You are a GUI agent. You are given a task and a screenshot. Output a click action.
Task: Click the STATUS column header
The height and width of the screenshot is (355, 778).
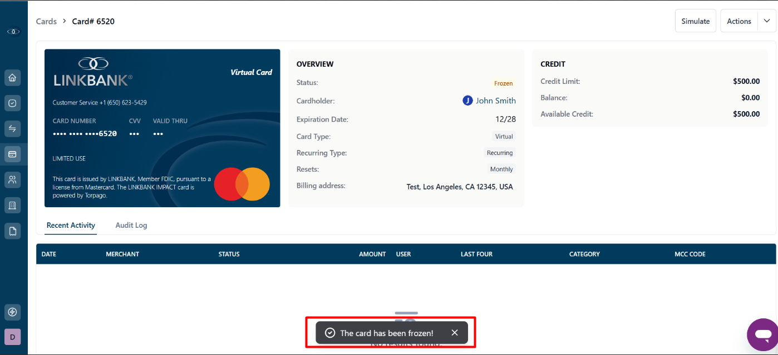[229, 254]
